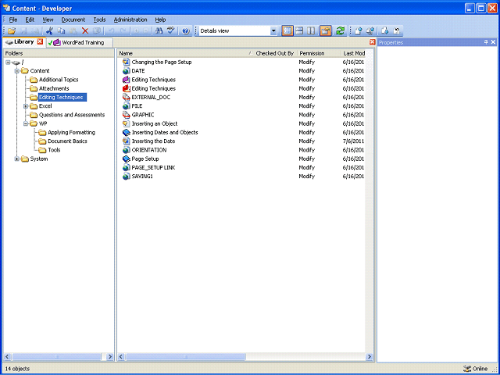Open the Details view dropdown

point(273,31)
